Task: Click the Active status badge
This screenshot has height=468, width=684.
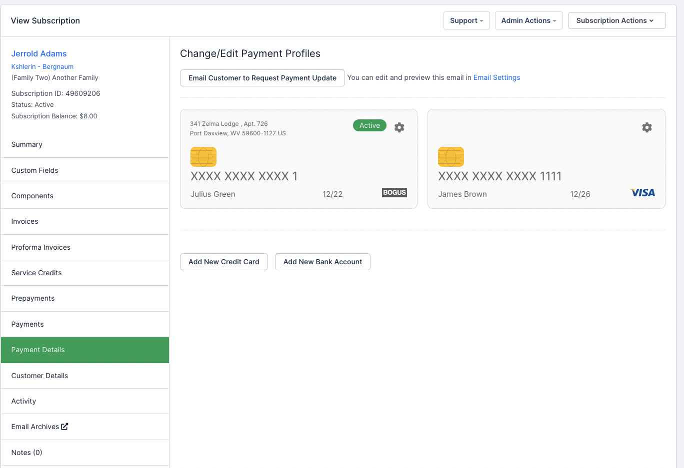Action: pos(369,125)
